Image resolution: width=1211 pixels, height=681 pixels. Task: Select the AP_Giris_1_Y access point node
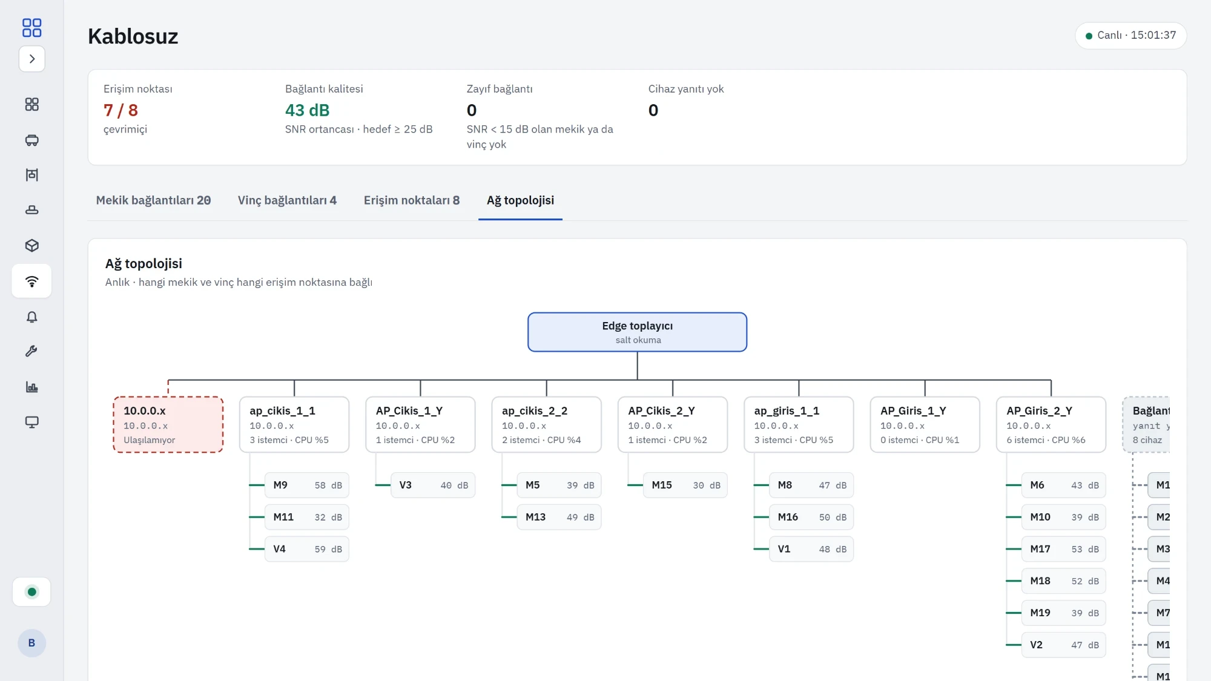925,424
